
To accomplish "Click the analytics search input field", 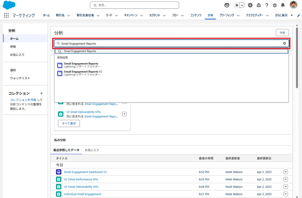I will click(x=172, y=43).
